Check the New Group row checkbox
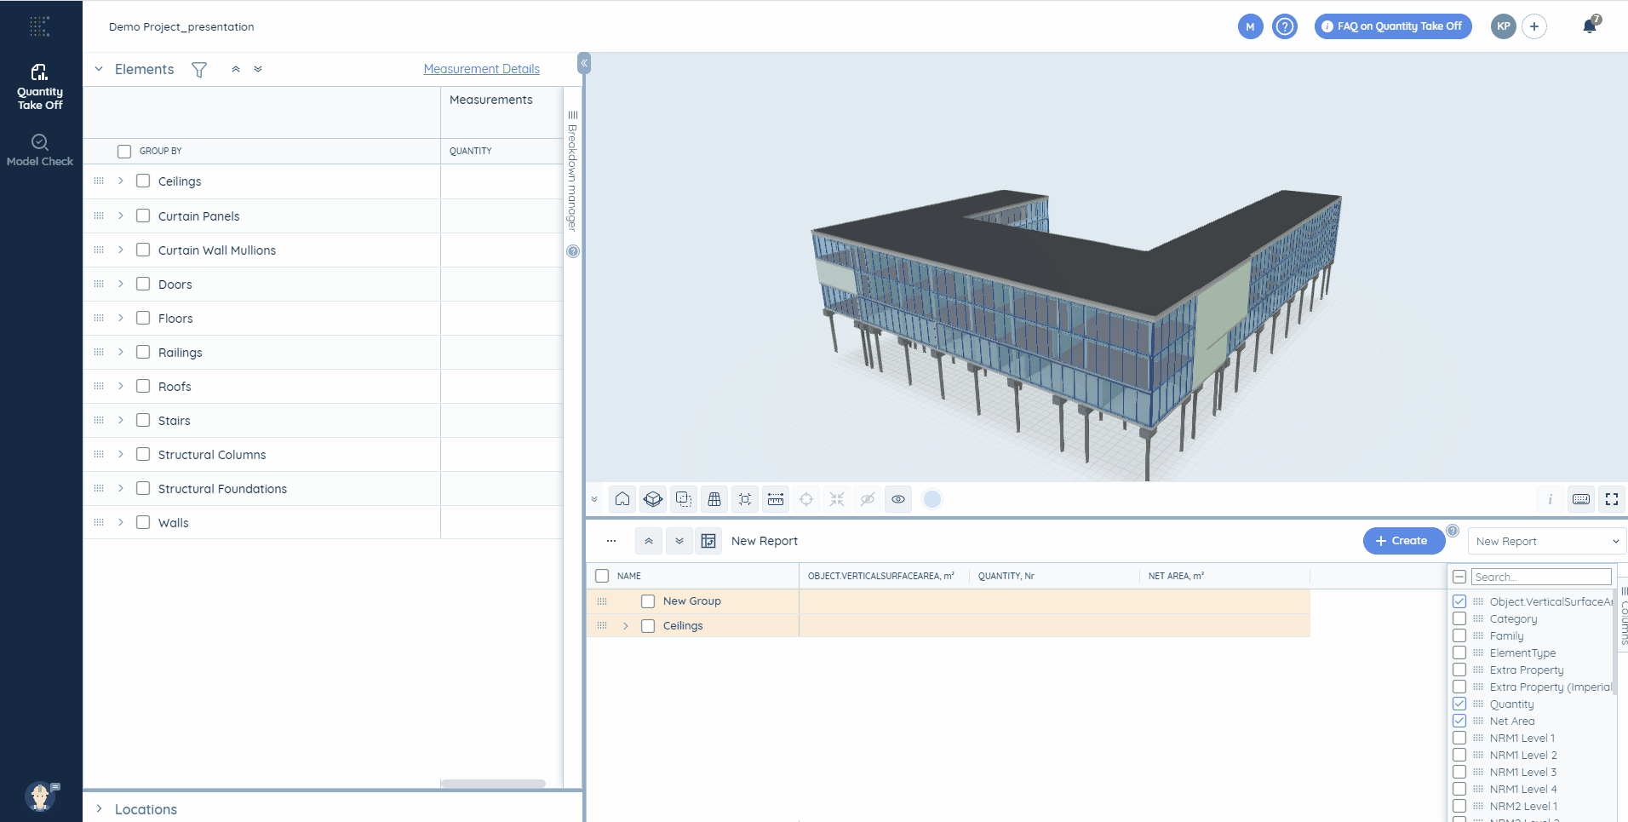Viewport: 1628px width, 822px height. (648, 601)
